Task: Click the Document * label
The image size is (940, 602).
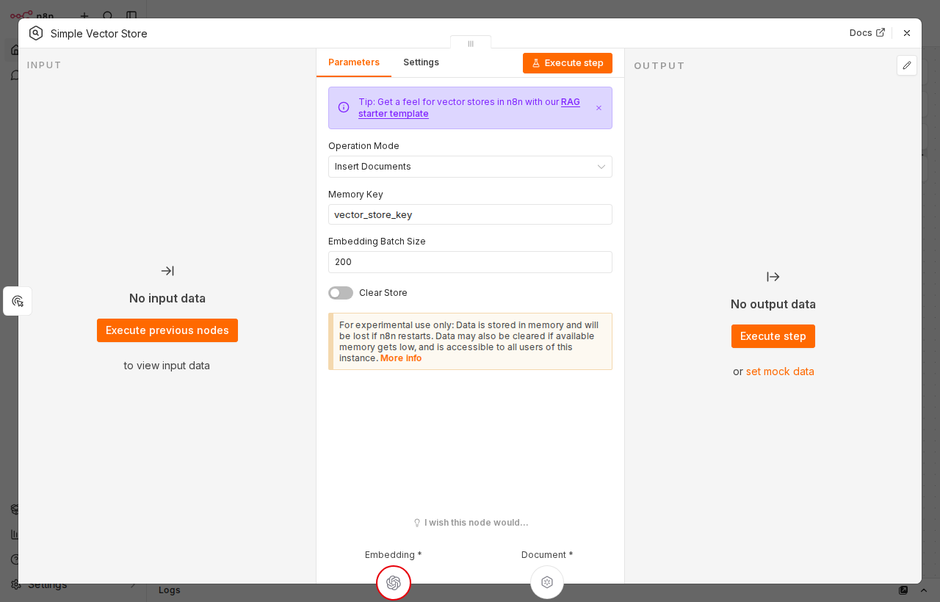Action: pyautogui.click(x=547, y=555)
